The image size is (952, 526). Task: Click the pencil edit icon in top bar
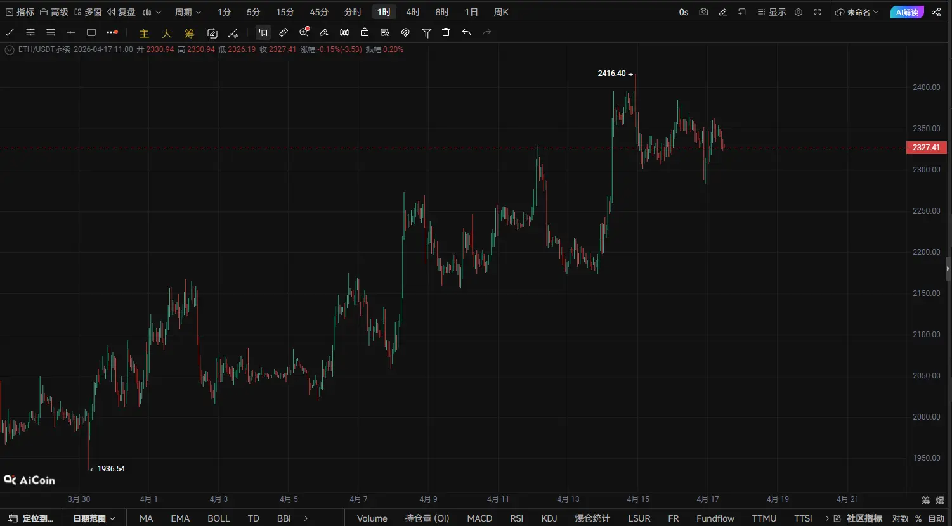tap(723, 12)
